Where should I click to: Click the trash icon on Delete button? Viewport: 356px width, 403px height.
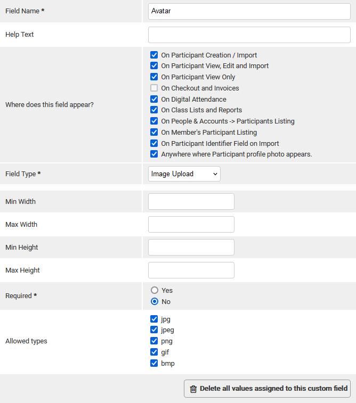[x=193, y=389]
